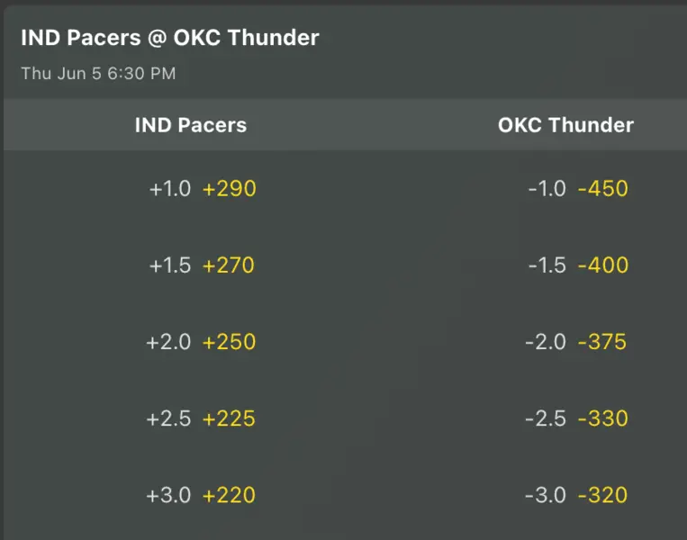Image resolution: width=687 pixels, height=540 pixels.
Task: Click the Thu Jun 5 6:30 PM game time
Action: [98, 74]
